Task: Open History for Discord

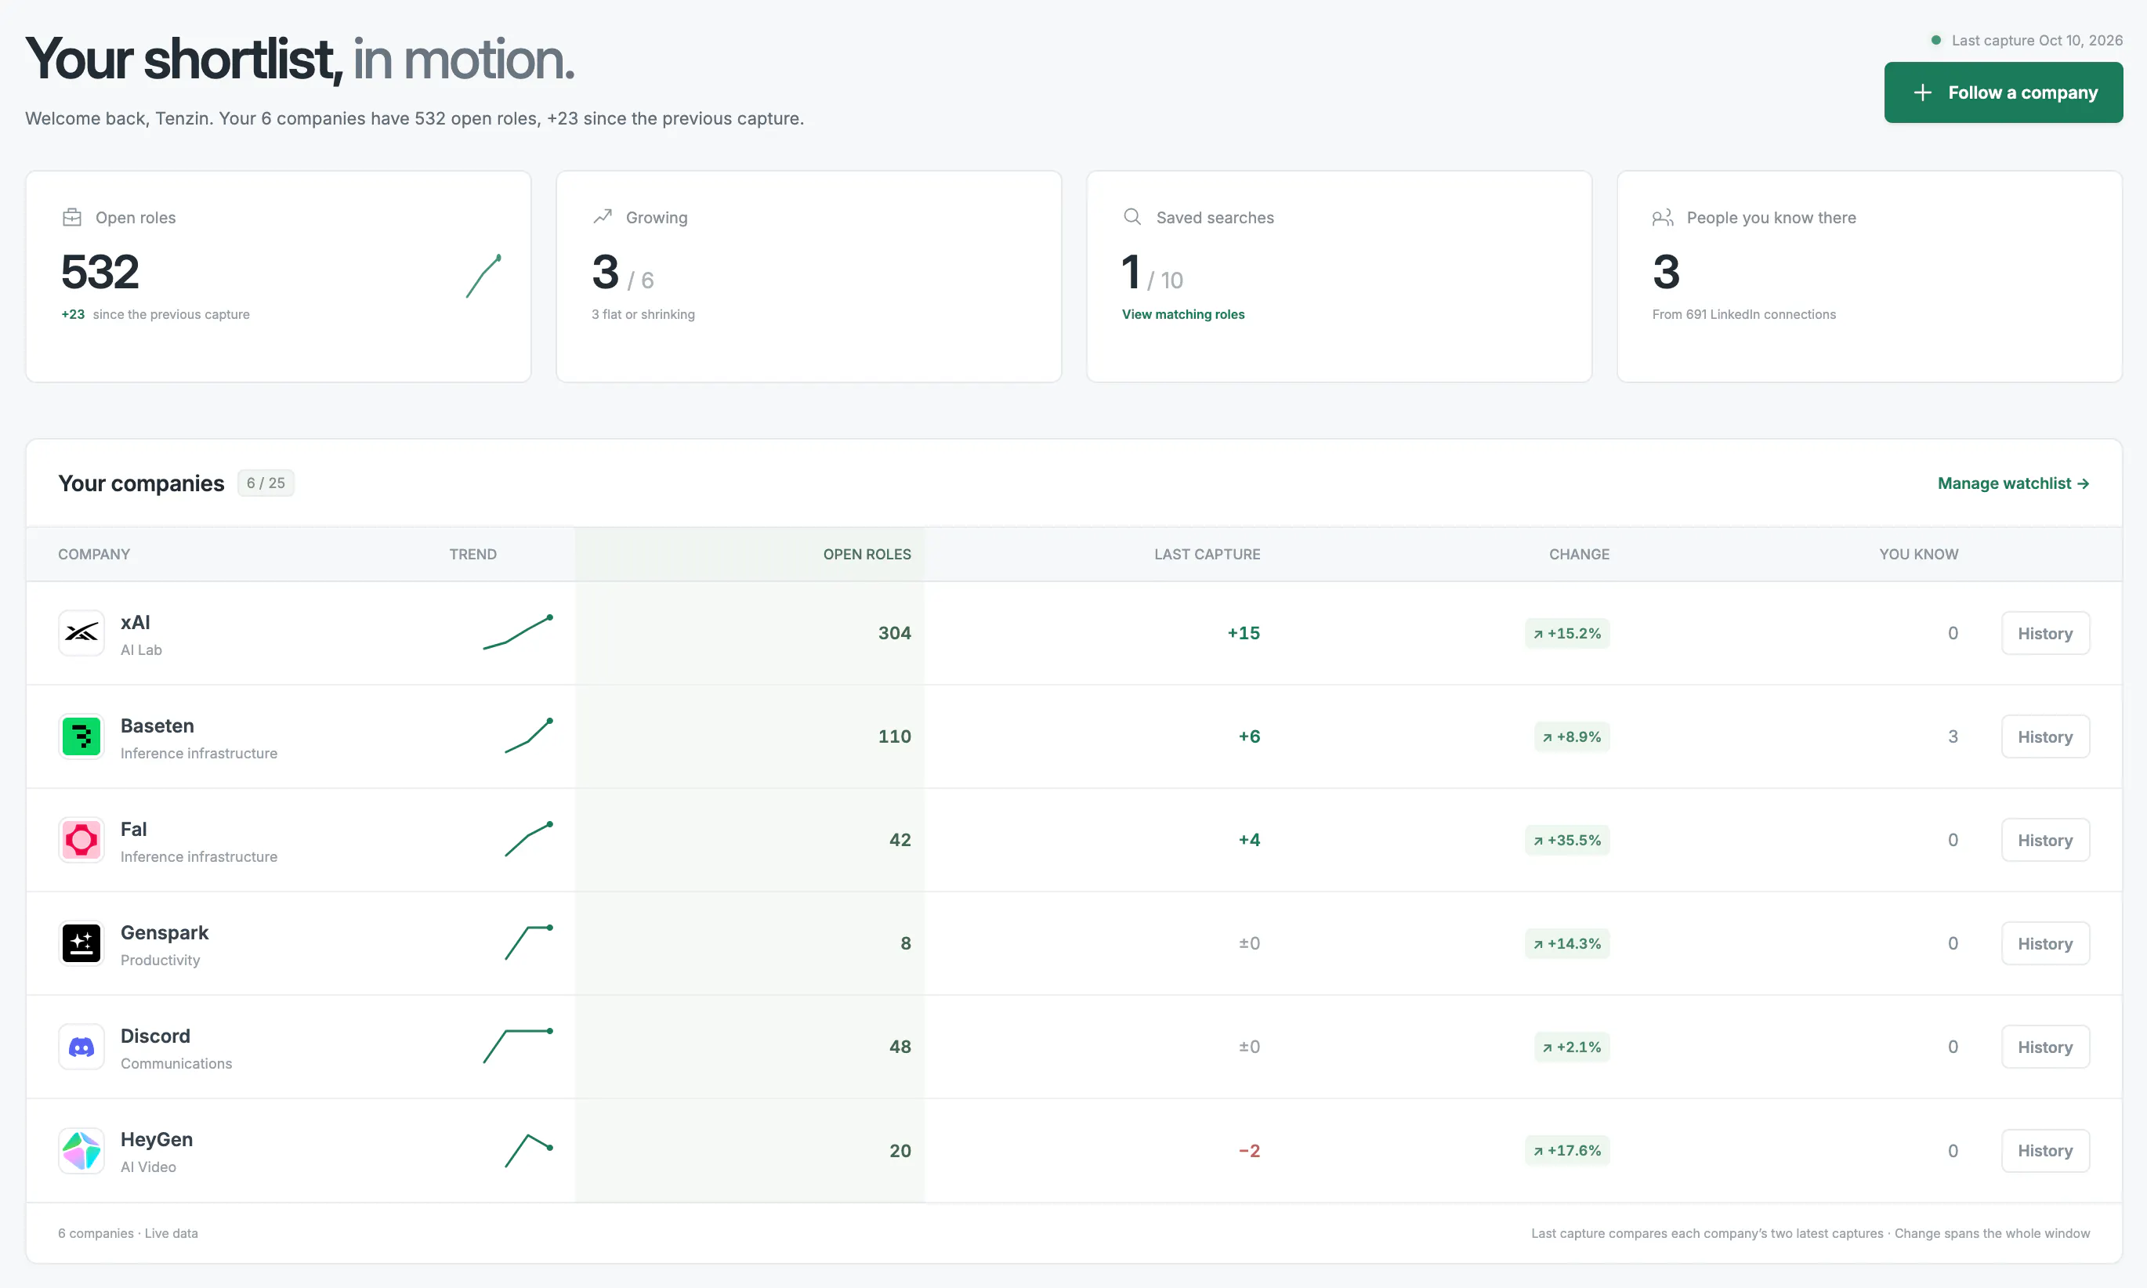Action: click(x=2044, y=1047)
